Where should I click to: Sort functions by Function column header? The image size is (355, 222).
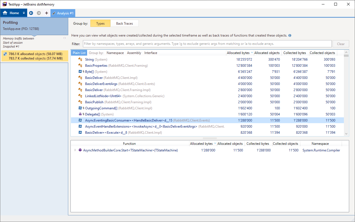130,144
